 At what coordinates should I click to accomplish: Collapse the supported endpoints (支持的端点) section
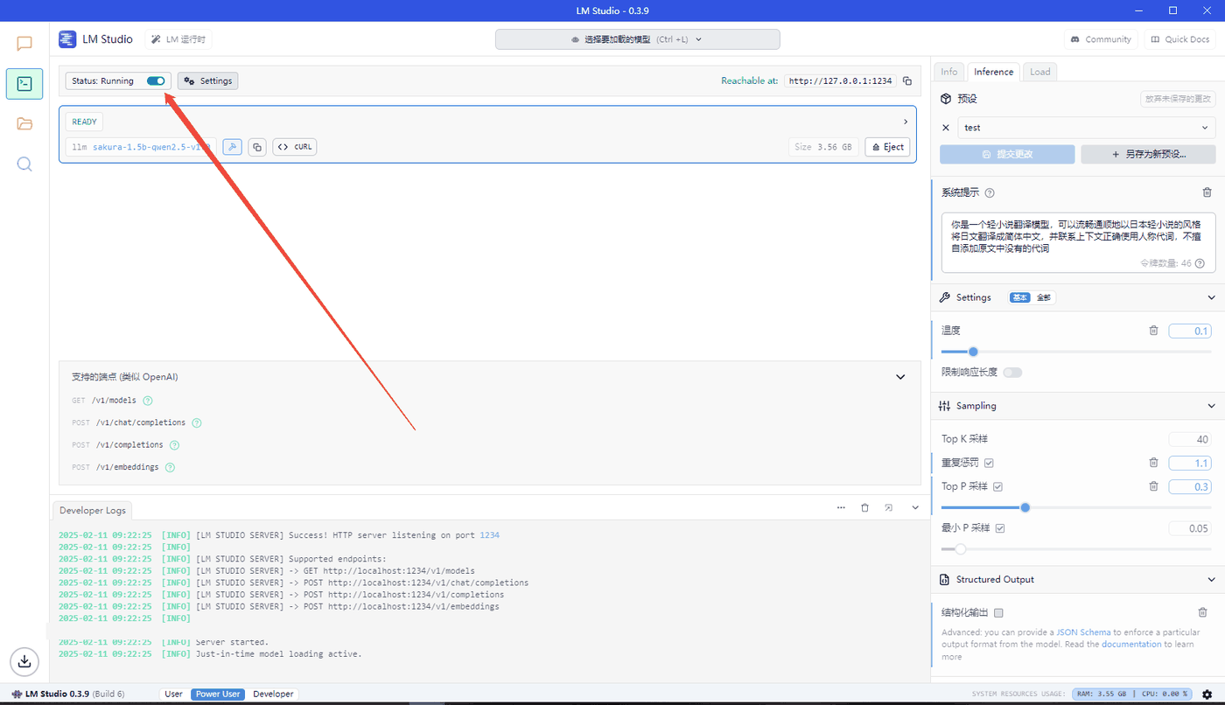(900, 377)
